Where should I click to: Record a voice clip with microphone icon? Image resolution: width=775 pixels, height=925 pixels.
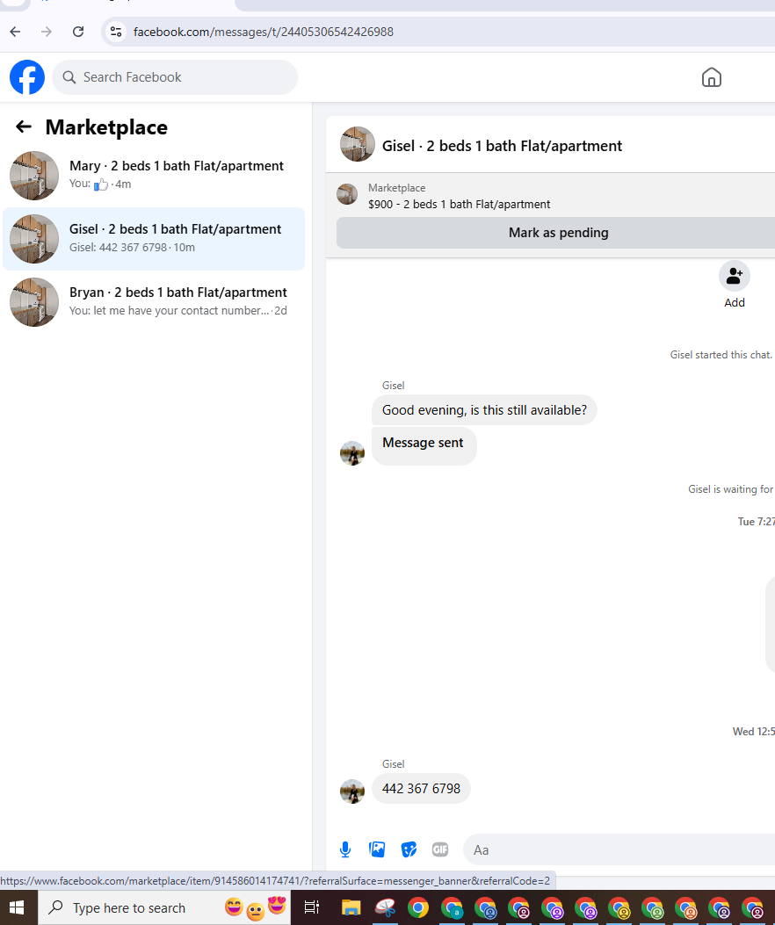pyautogui.click(x=345, y=849)
